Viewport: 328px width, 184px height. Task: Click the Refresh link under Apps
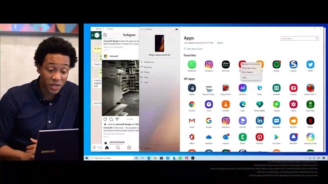coord(220,43)
